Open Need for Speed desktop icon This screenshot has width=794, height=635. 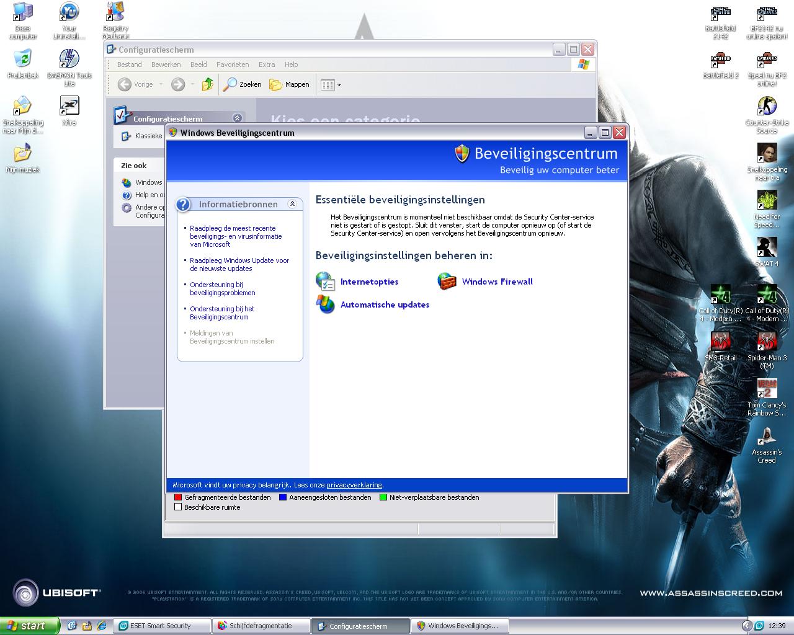pos(767,209)
